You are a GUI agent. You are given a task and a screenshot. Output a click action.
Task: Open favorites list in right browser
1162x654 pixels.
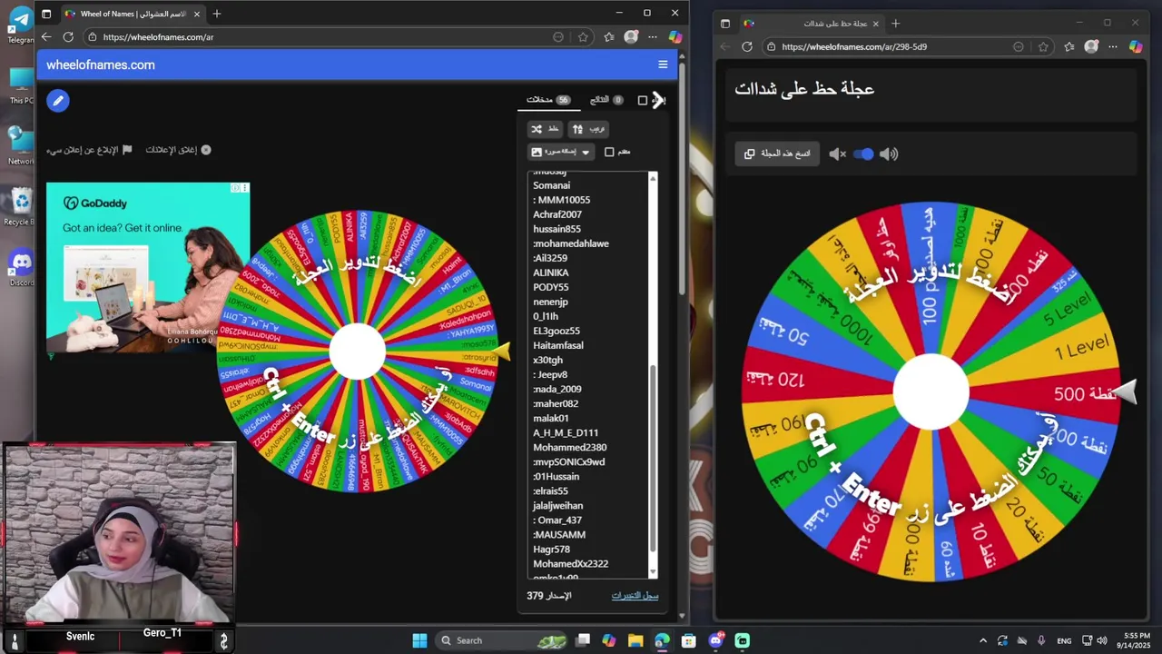coord(1068,46)
